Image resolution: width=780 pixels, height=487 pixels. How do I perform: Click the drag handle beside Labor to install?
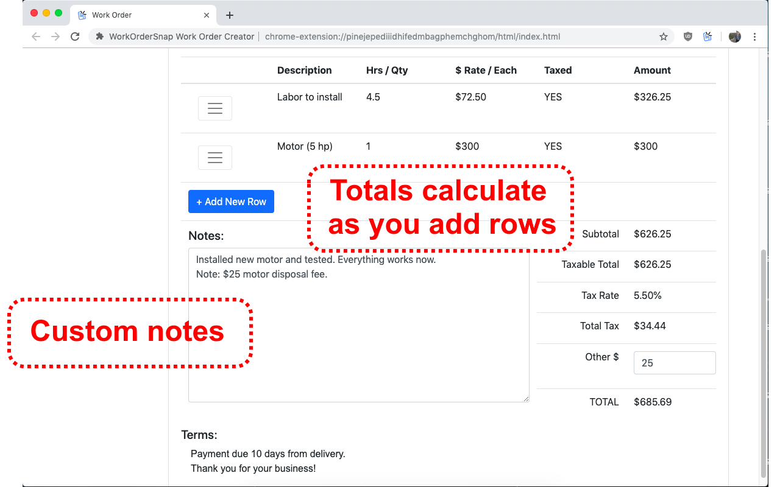tap(214, 108)
